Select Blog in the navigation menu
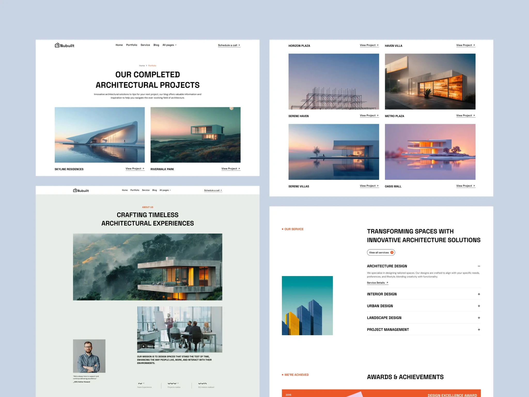This screenshot has height=397, width=529. pos(156,45)
